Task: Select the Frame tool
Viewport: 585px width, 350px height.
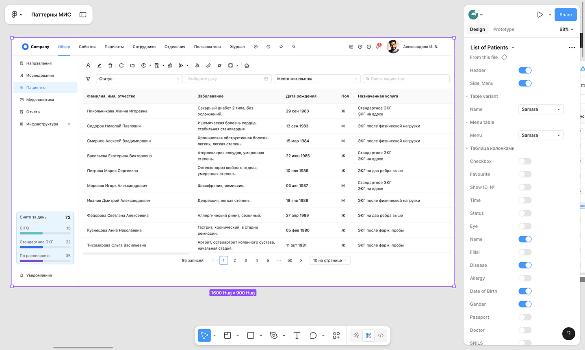Action: point(227,335)
